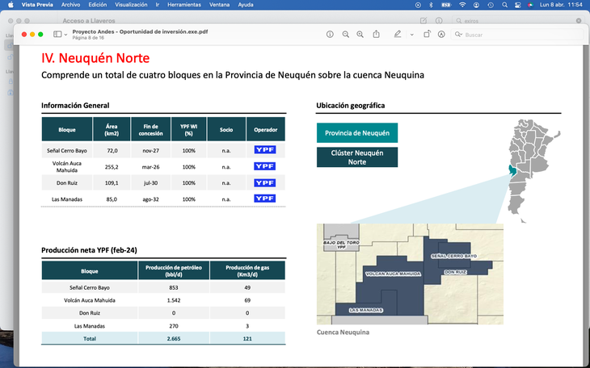Click the Clúster Neuquén Norte box
Screen dimensions: 590x368
356,157
